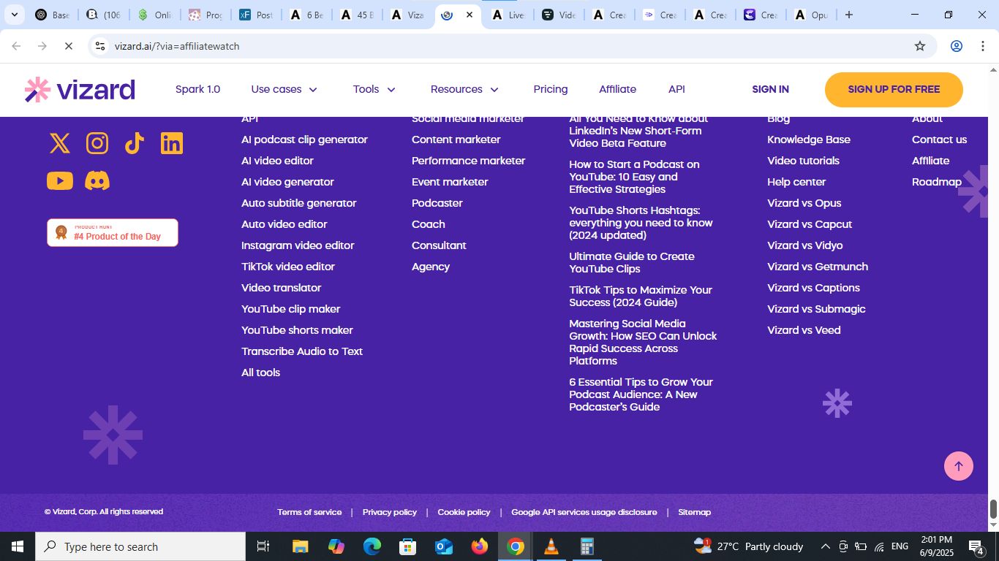The image size is (999, 561).
Task: Open VLC media player from taskbar
Action: click(551, 546)
